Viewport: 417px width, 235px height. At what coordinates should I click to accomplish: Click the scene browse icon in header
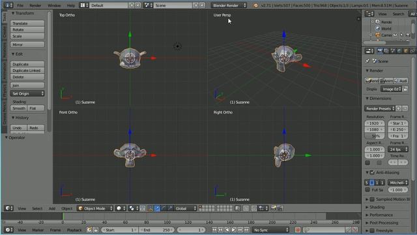pos(148,5)
